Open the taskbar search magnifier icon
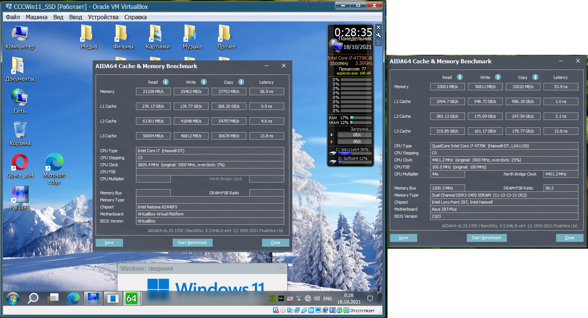Image resolution: width=588 pixels, height=318 pixels. pos(33,298)
